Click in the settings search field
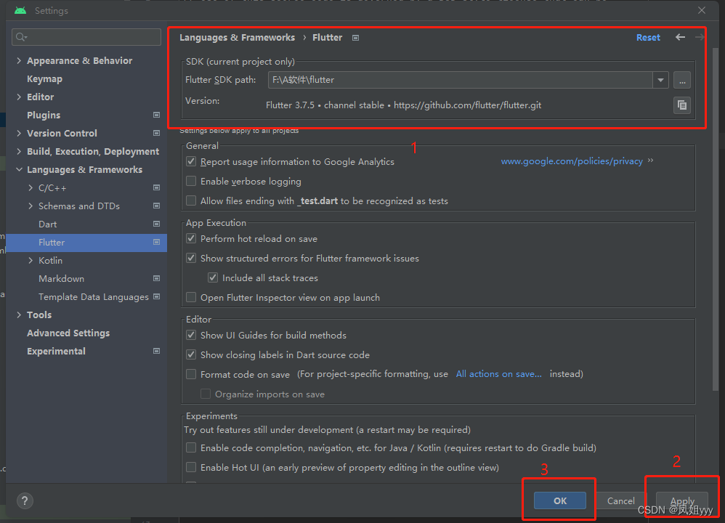The image size is (725, 523). coord(86,37)
